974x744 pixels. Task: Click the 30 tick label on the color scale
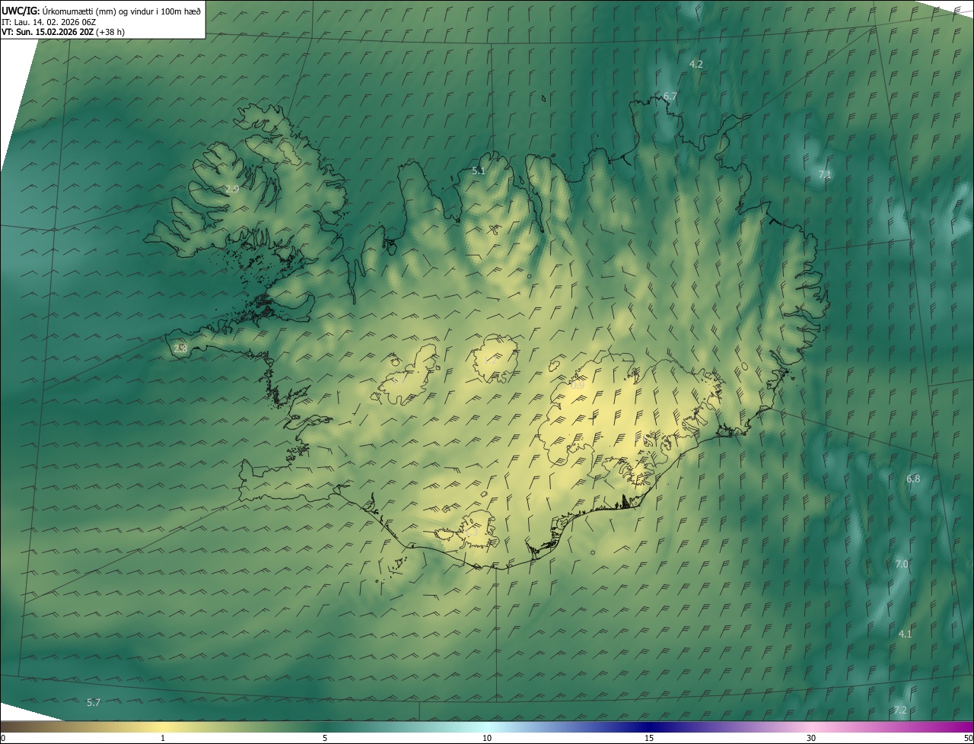click(811, 738)
